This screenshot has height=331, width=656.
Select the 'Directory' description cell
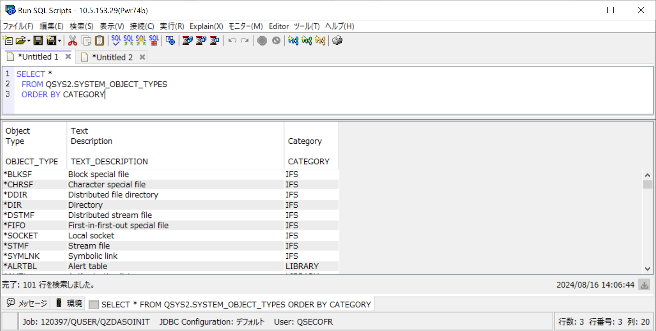coord(176,205)
